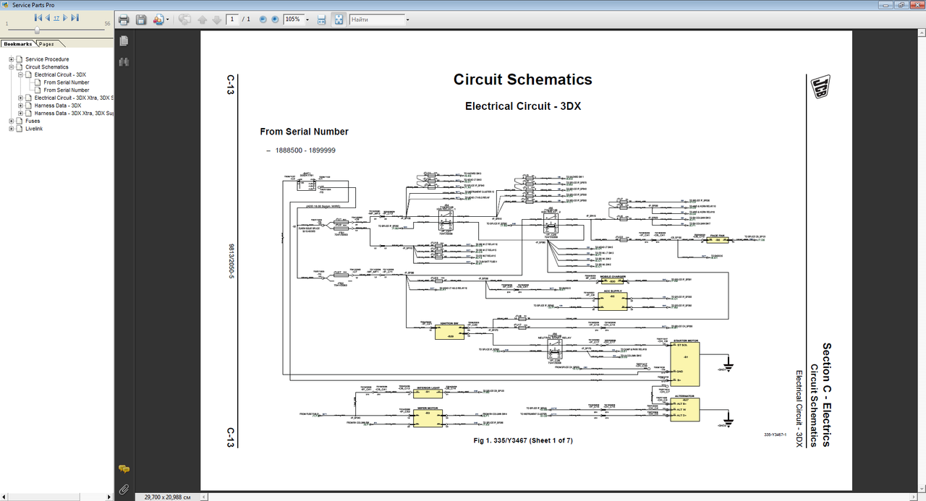Go to the first page of the manual
Screen dimensions: 926x501
pyautogui.click(x=38, y=17)
